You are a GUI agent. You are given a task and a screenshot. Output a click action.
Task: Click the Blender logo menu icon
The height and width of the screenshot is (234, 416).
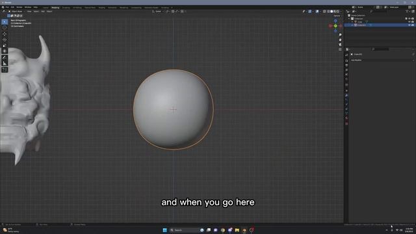tap(3, 7)
